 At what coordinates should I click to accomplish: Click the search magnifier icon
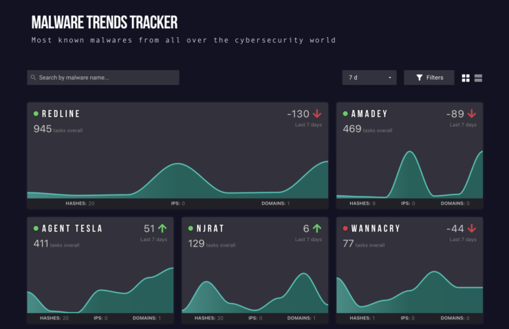[x=33, y=78]
